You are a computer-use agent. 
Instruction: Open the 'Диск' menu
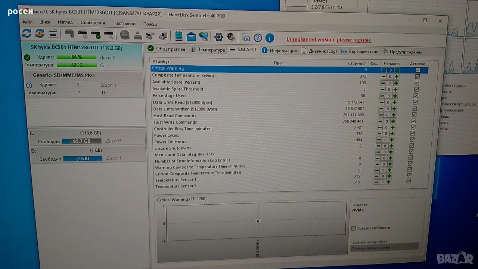[45, 22]
